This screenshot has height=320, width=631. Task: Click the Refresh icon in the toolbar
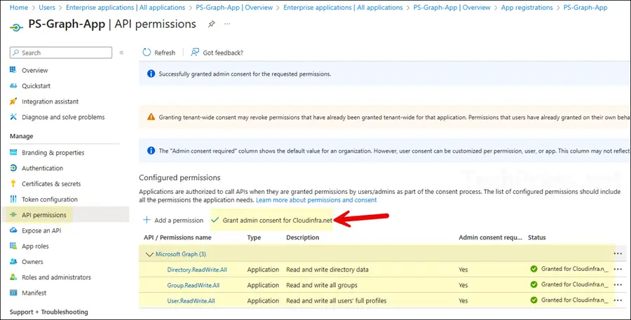[147, 53]
